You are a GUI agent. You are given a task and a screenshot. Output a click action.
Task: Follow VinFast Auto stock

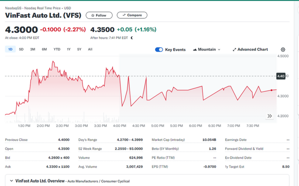(99, 15)
